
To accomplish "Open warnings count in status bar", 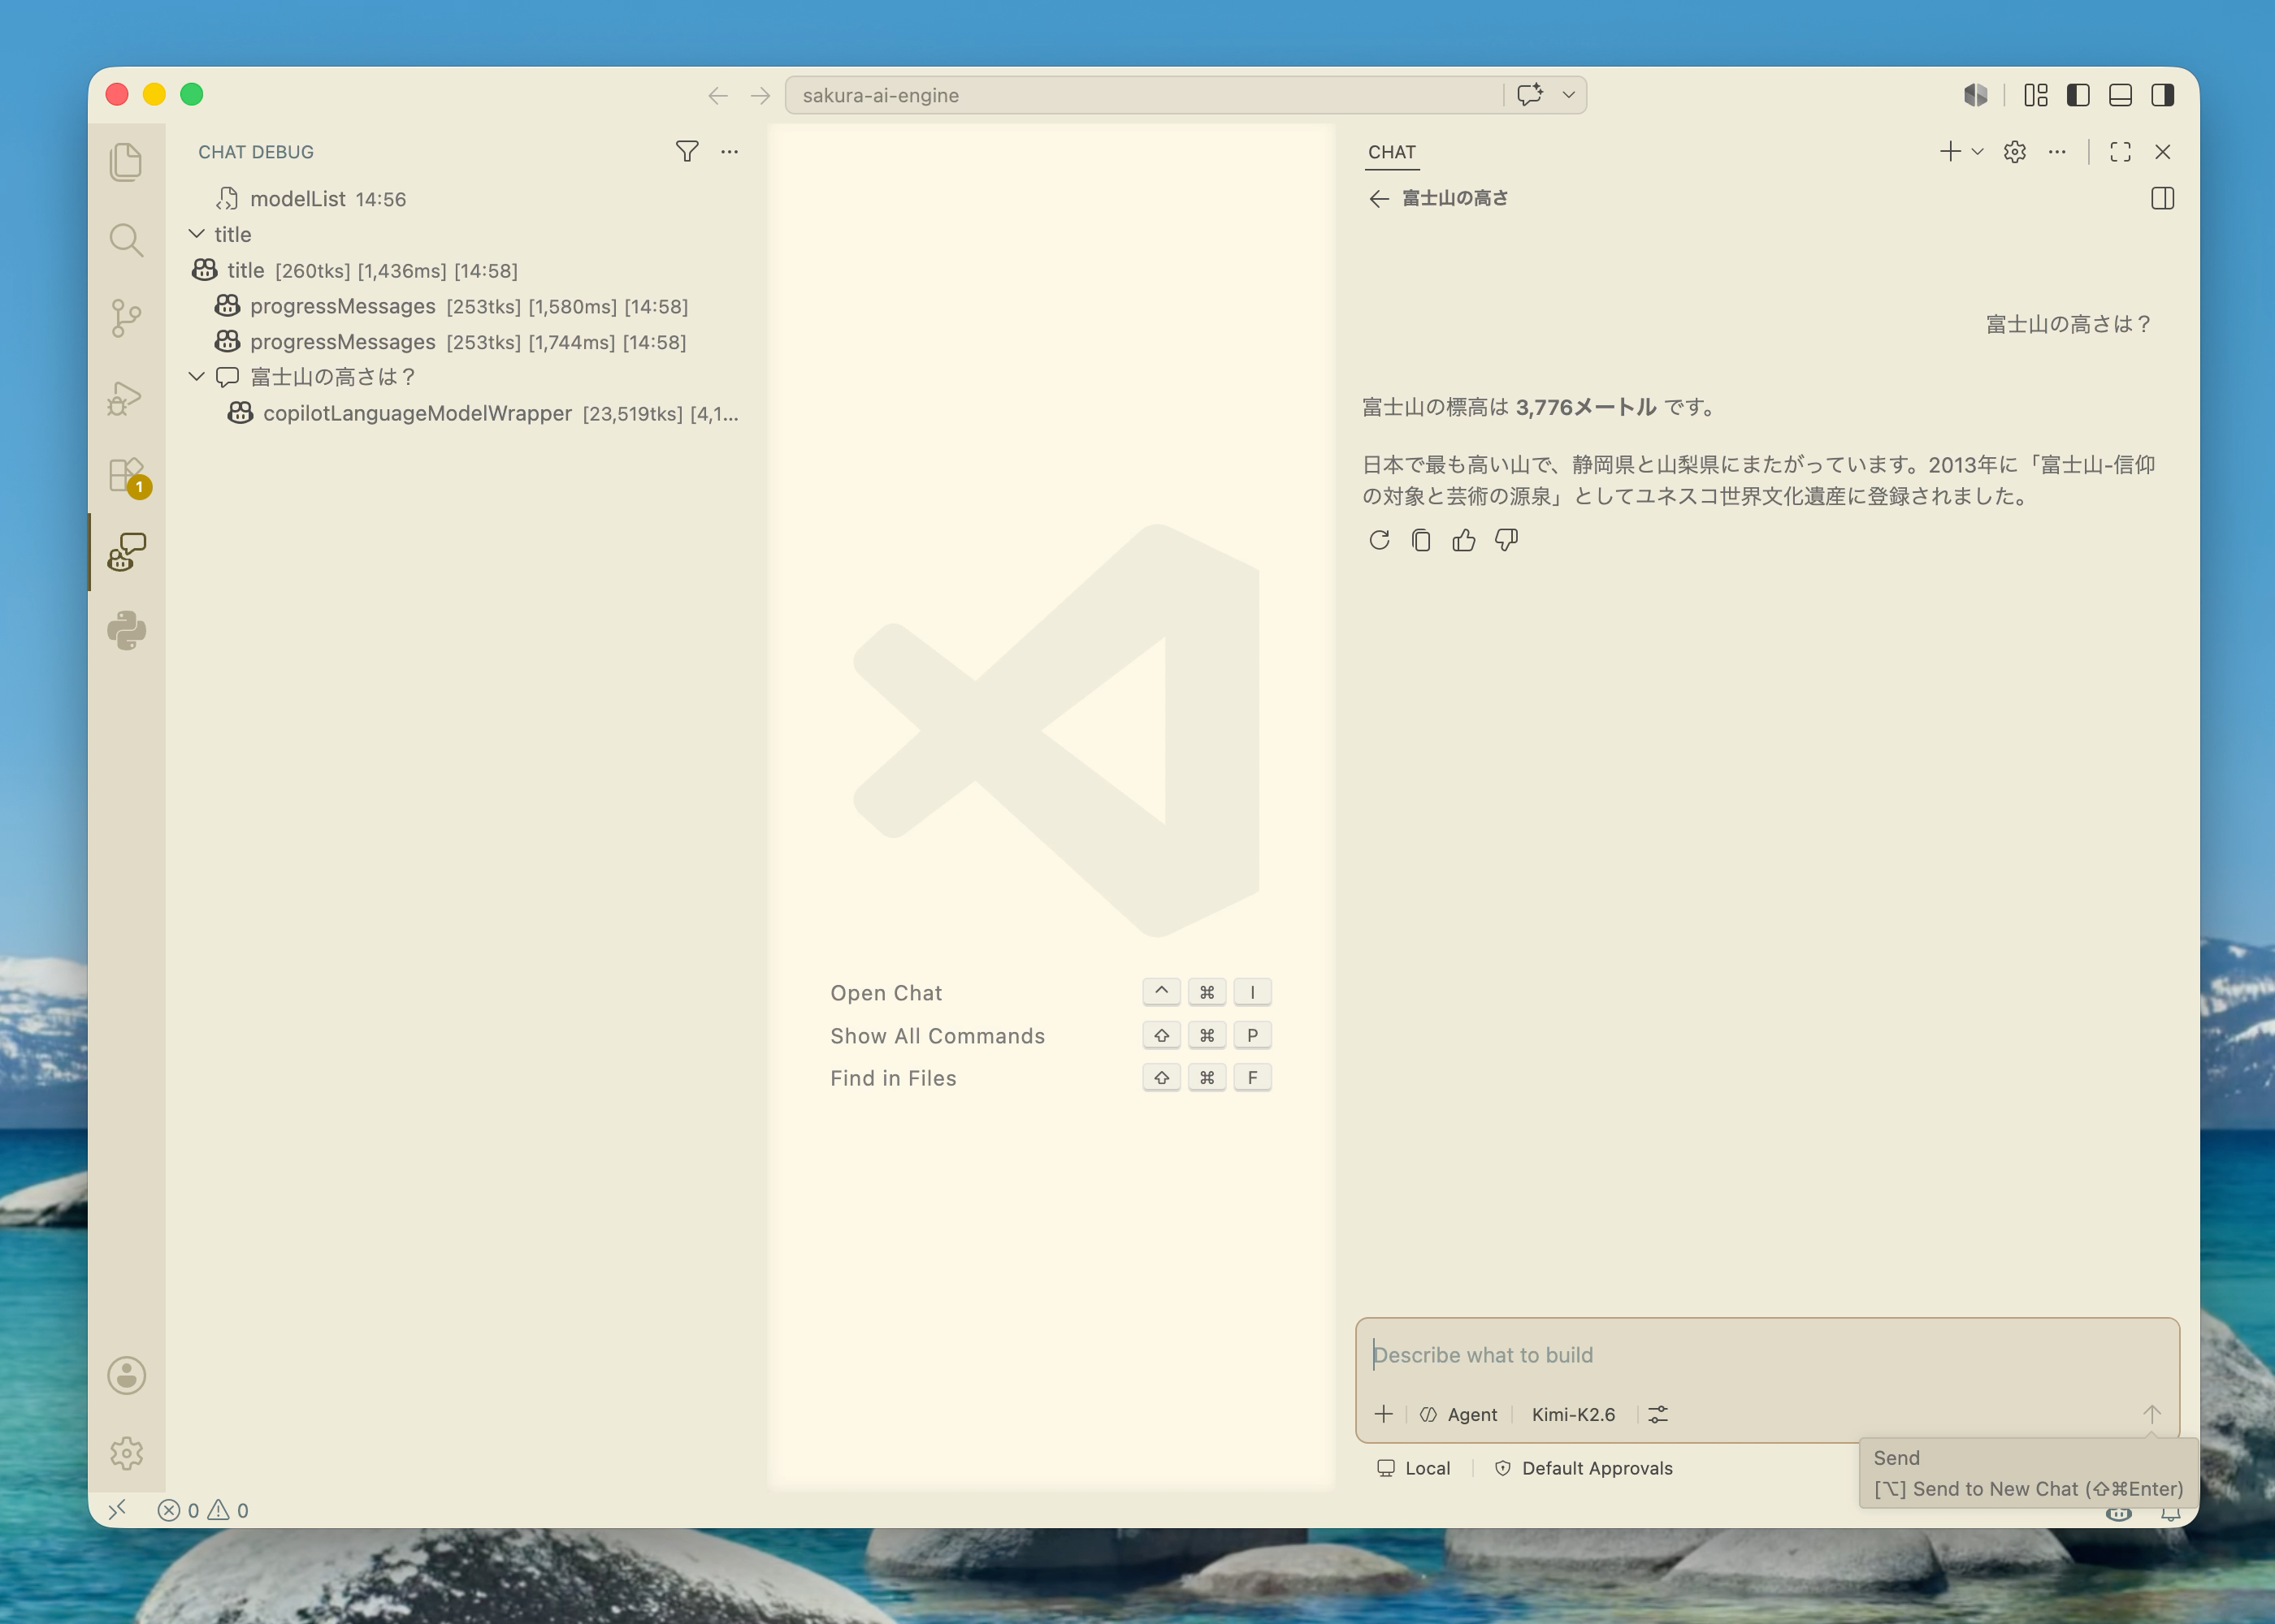I will click(228, 1510).
